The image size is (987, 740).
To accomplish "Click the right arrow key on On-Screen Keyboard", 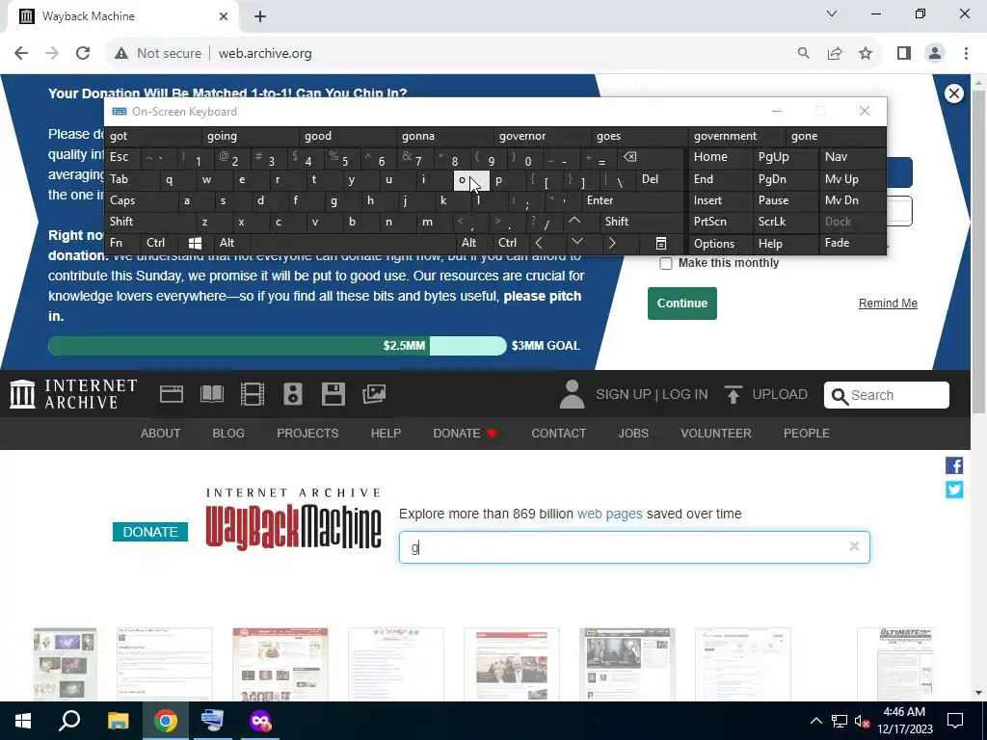I will pos(611,243).
